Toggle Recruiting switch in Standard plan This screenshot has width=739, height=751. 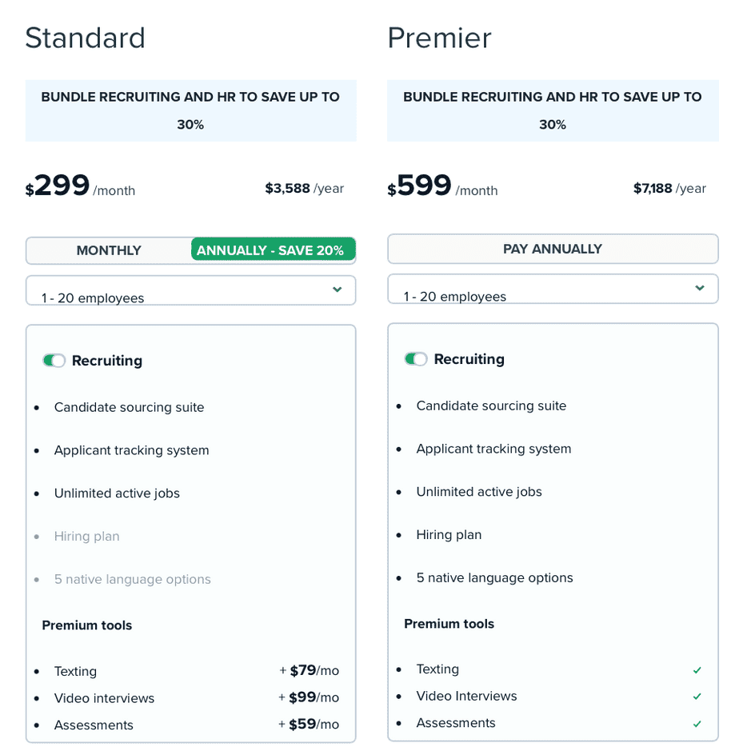point(54,361)
